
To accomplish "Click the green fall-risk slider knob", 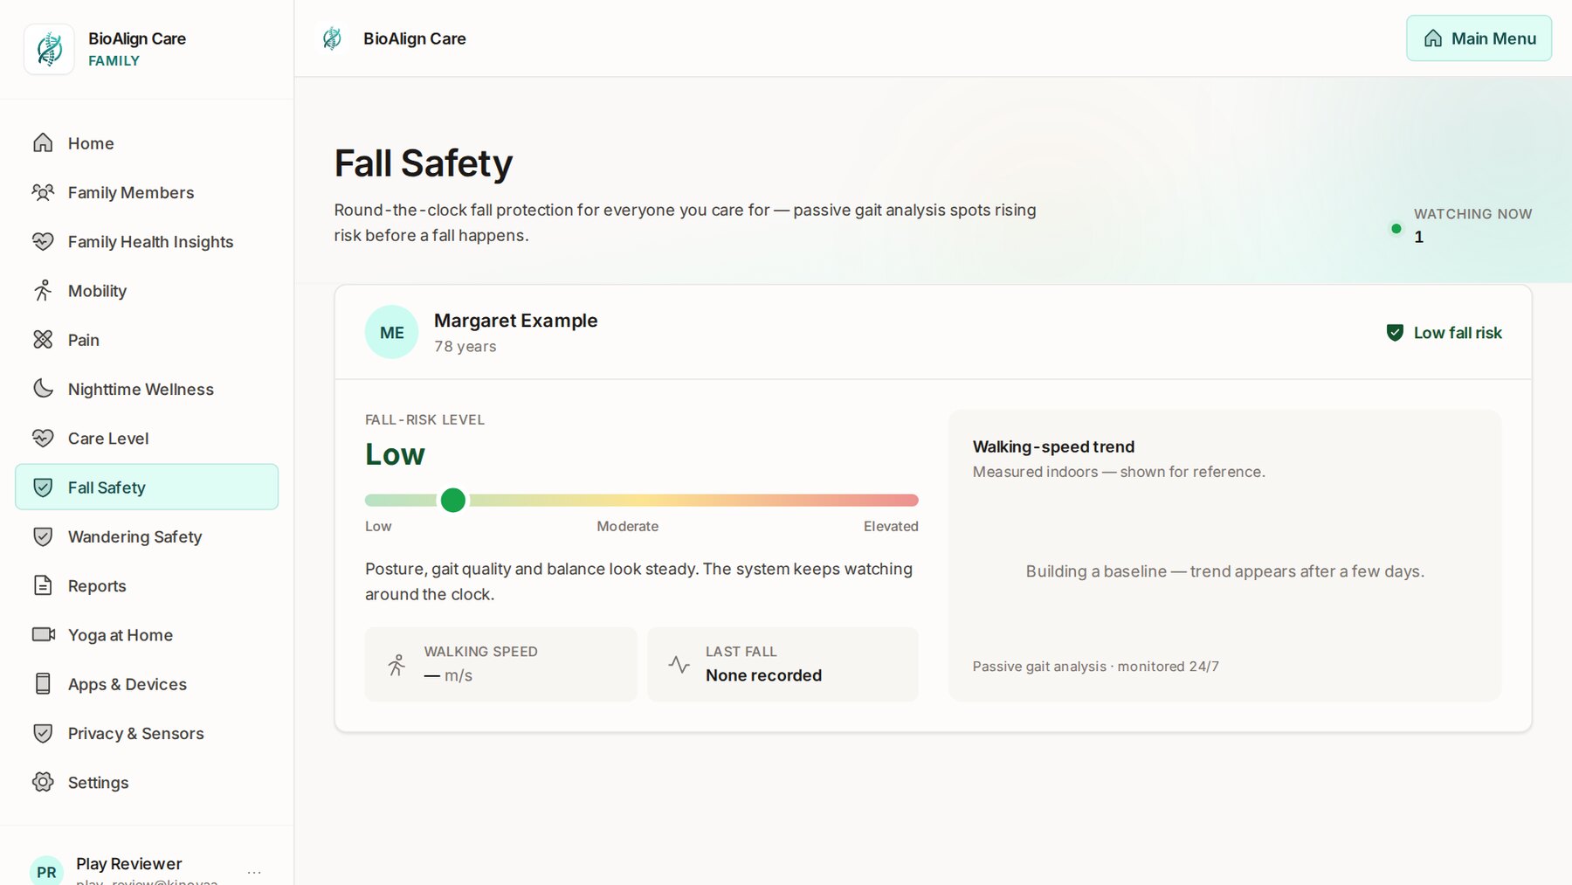I will (453, 500).
